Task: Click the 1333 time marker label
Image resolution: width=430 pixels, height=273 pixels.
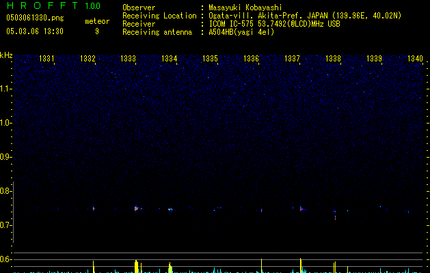Action: pos(128,58)
